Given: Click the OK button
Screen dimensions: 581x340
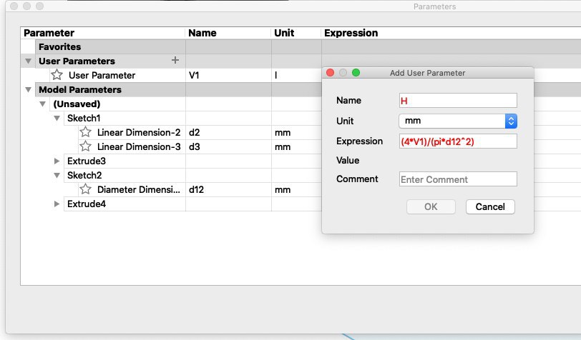Looking at the screenshot, I should pyautogui.click(x=431, y=207).
